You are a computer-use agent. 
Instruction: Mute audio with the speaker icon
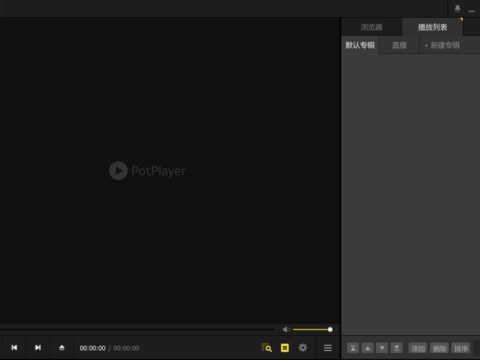[286, 330]
